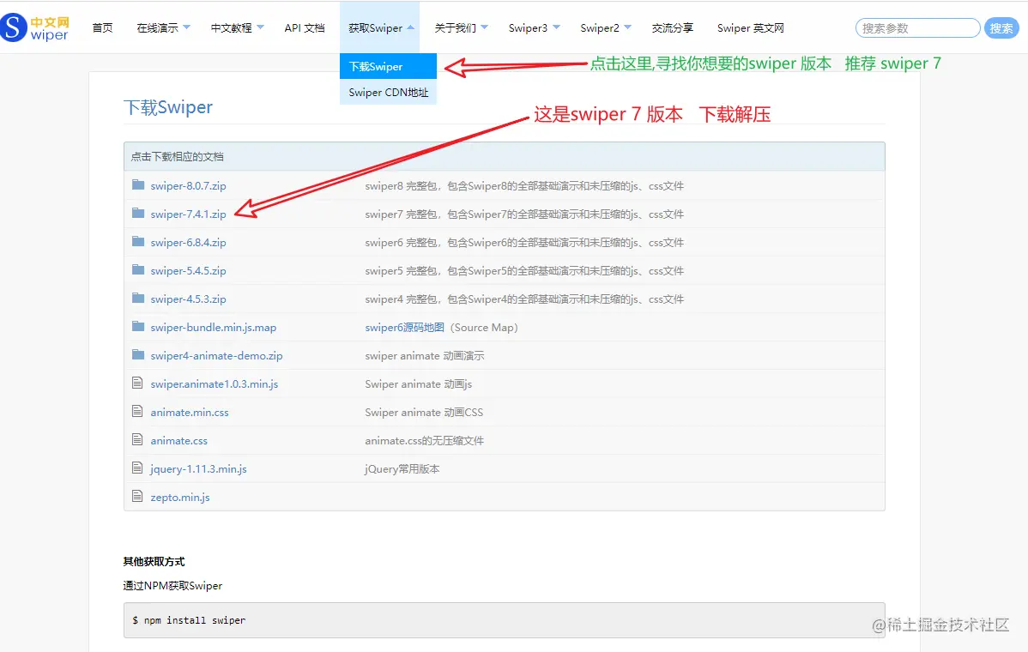Click swiper animate 动画演示 description

(x=424, y=355)
